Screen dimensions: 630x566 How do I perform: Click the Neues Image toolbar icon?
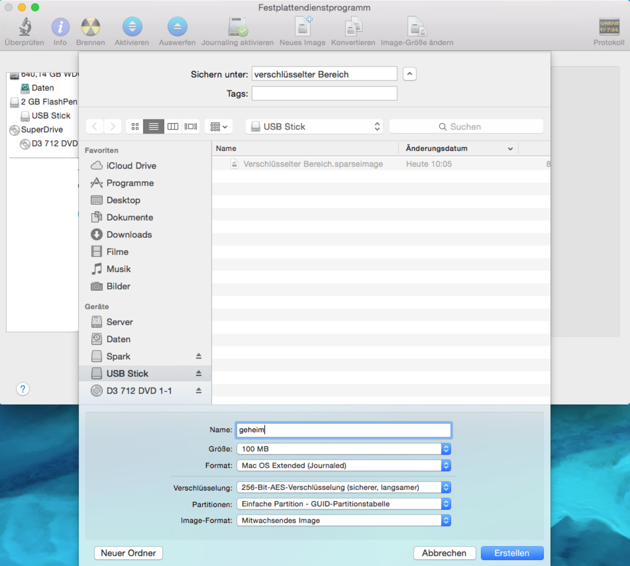(x=302, y=27)
